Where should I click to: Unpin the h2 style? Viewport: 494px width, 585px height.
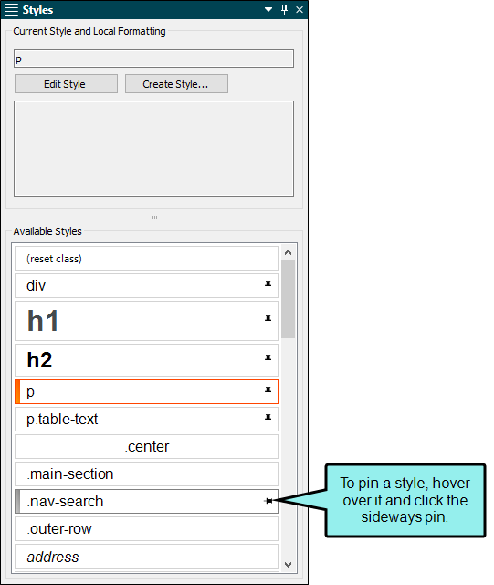tap(268, 359)
